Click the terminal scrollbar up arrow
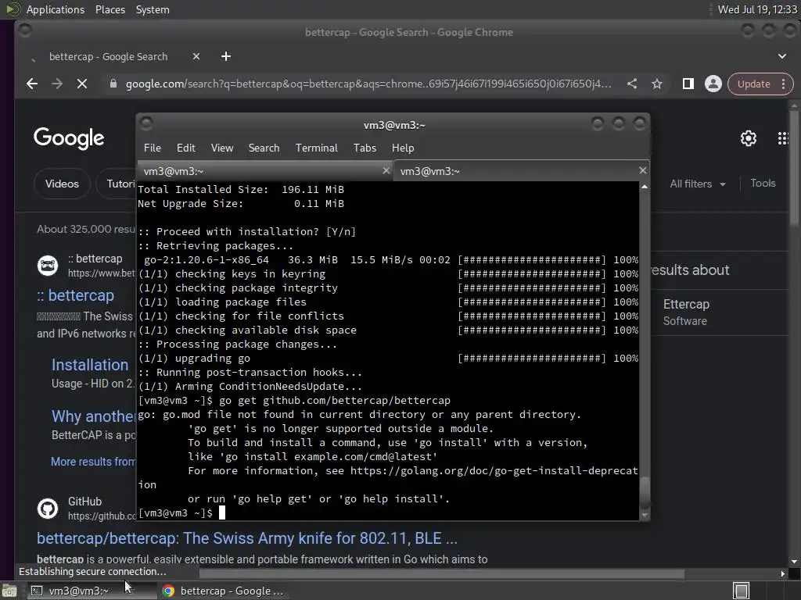Image resolution: width=801 pixels, height=600 pixels. [x=645, y=187]
